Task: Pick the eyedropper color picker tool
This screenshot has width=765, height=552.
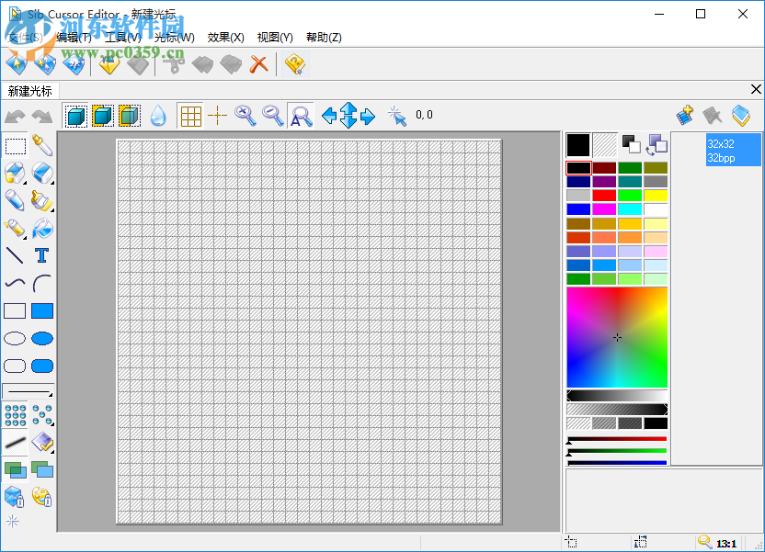Action: pyautogui.click(x=40, y=145)
